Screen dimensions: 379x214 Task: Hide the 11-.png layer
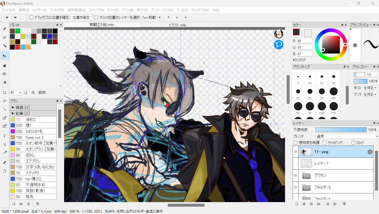295,152
